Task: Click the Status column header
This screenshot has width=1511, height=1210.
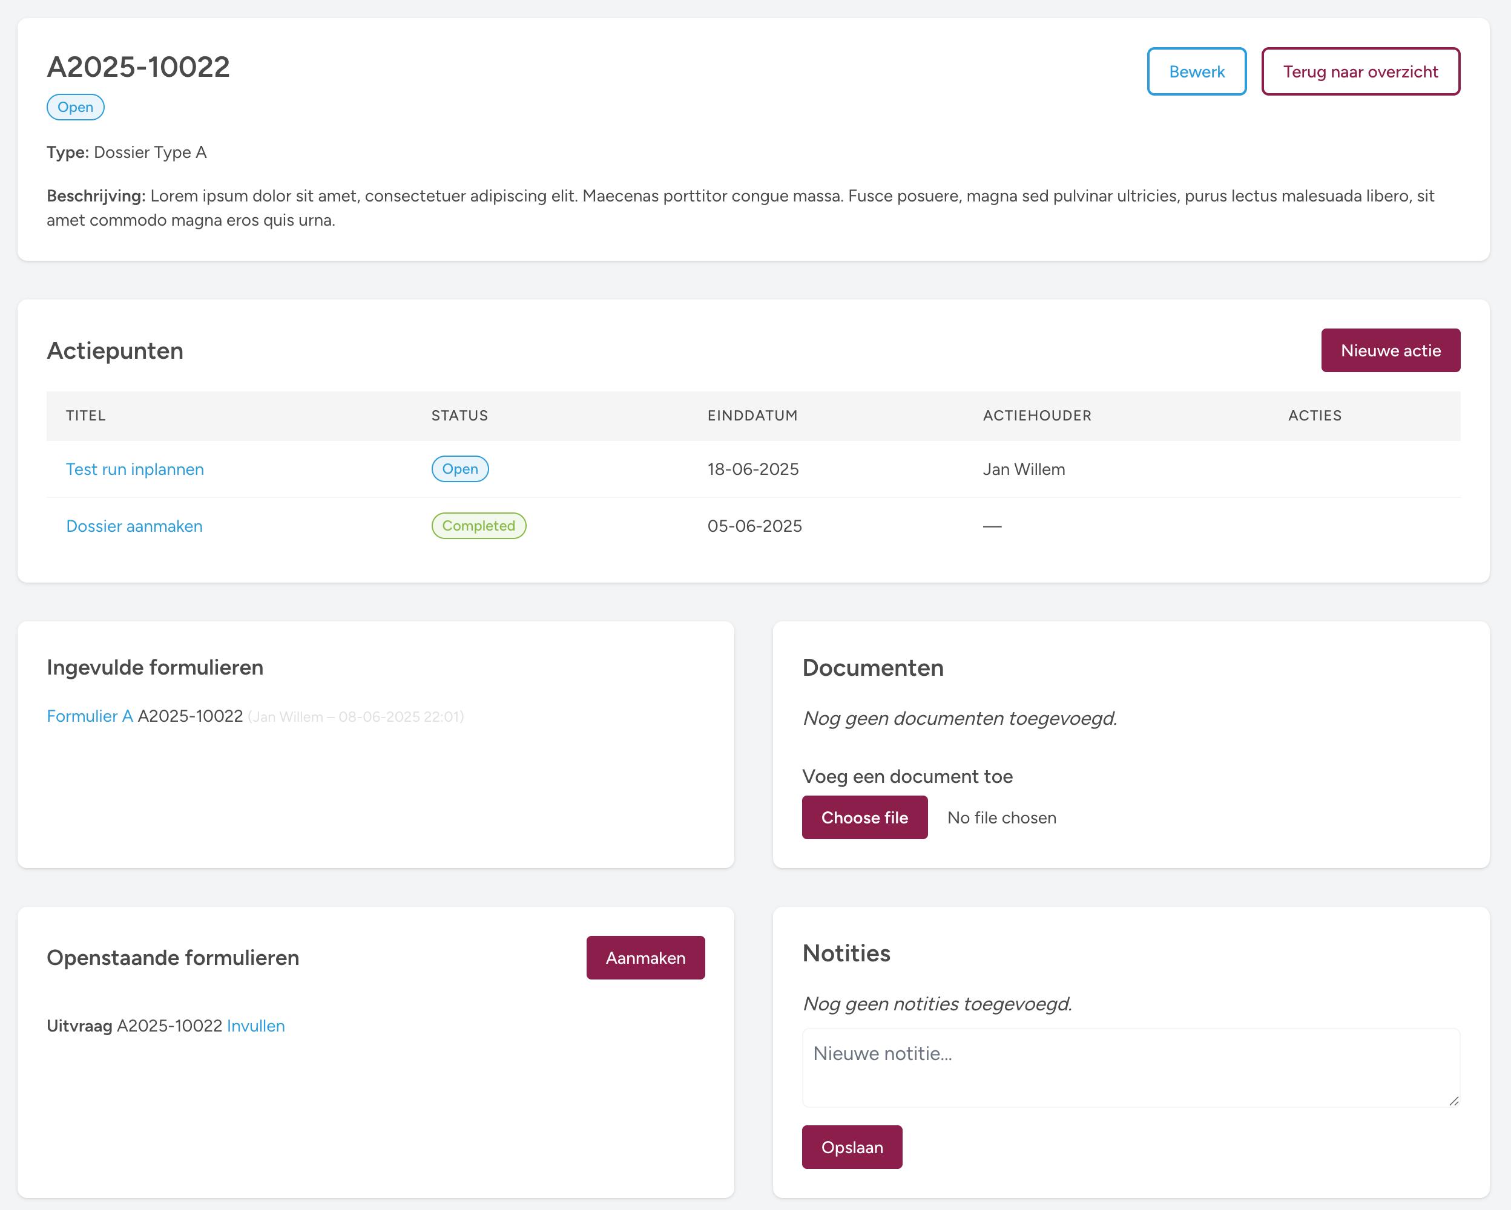Action: point(459,415)
